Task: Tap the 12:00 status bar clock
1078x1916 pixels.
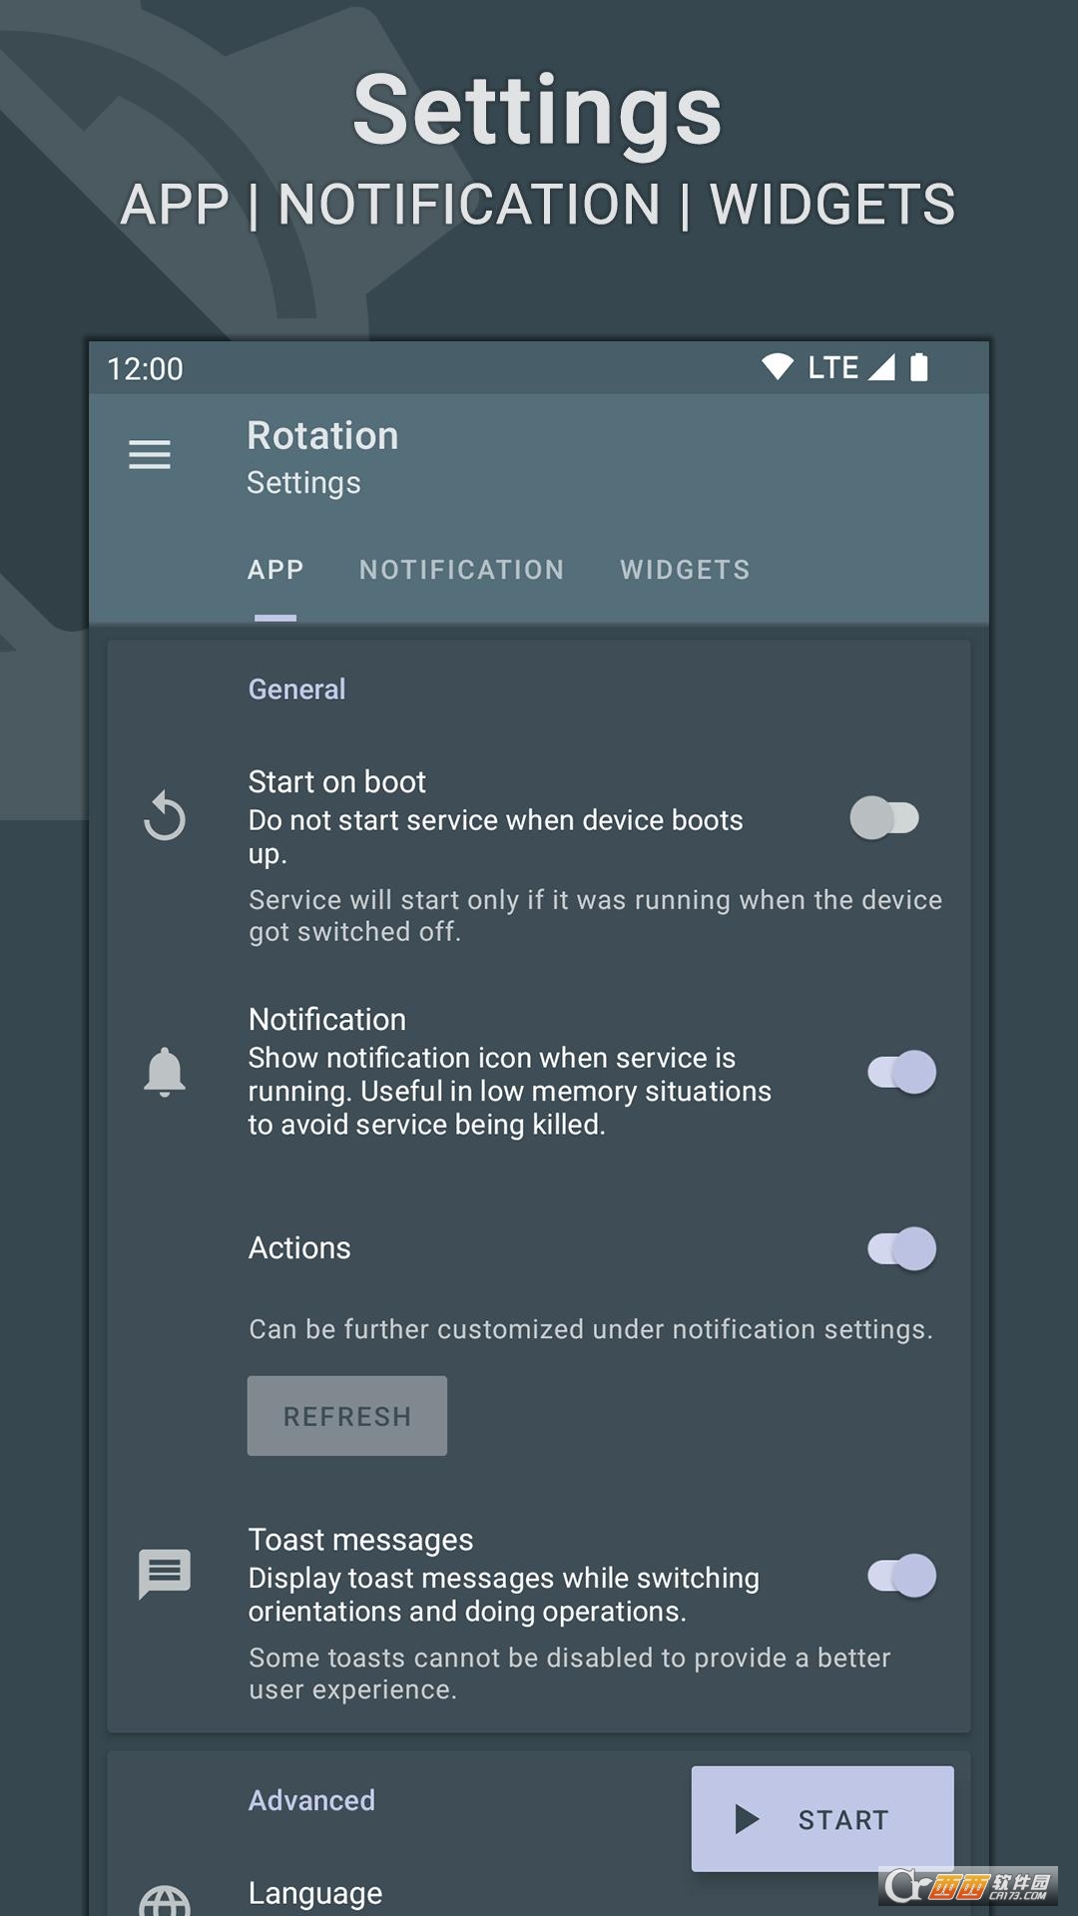Action: pos(146,369)
